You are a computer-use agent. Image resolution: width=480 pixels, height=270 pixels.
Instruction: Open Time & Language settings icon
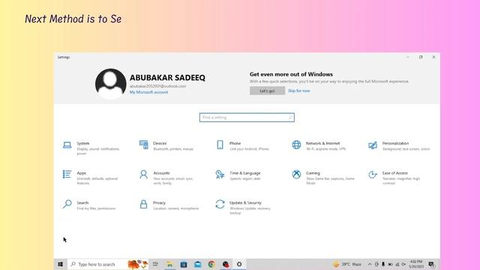220,175
